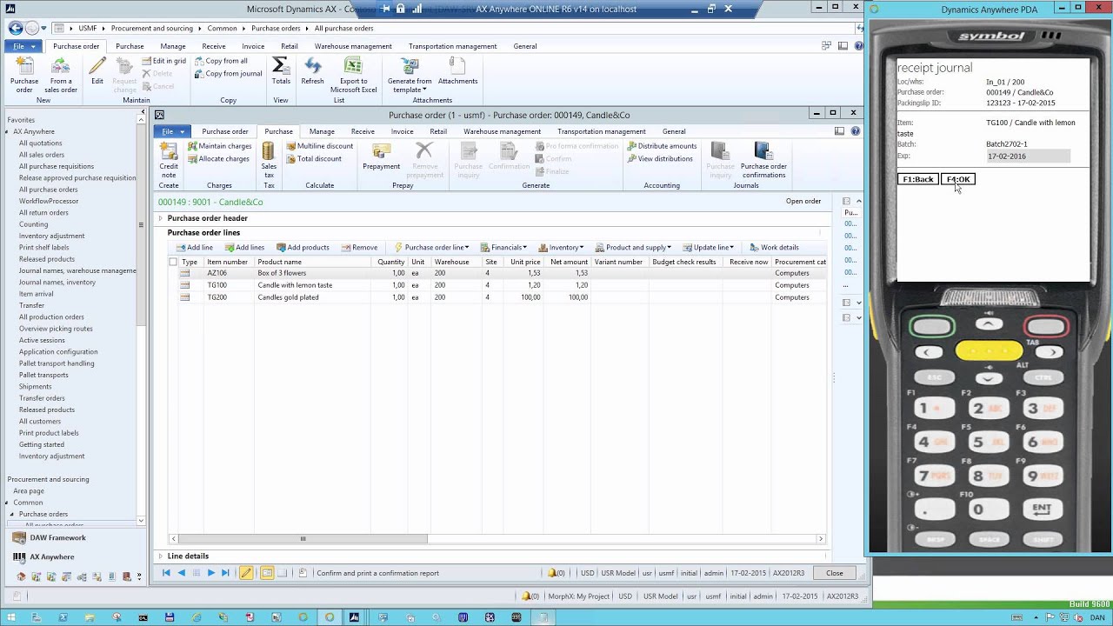Toggle the select-all checkbox in grid header

point(173,262)
